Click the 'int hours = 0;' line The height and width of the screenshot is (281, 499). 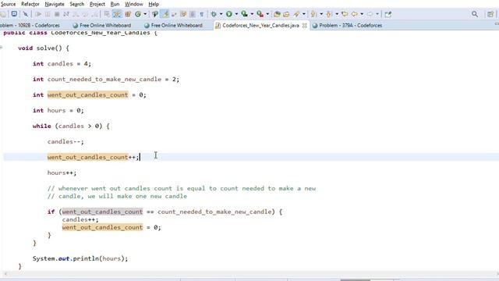(58, 111)
